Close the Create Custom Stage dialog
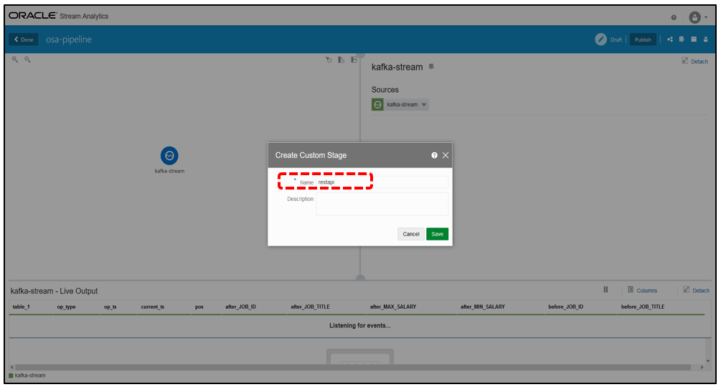 point(446,156)
